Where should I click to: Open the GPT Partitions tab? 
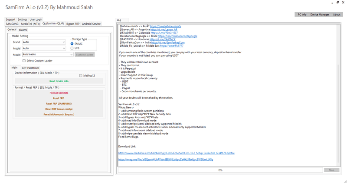pos(30,68)
